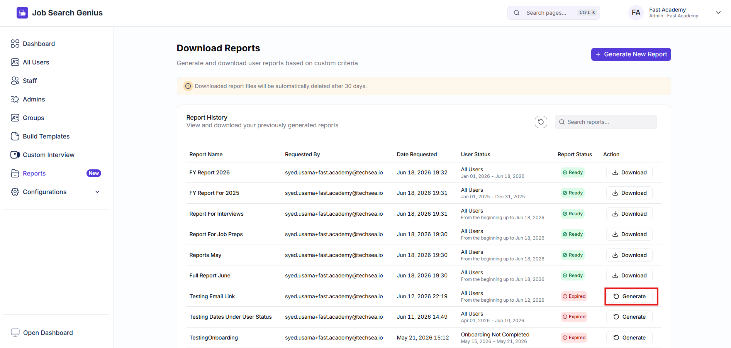Screen dimensions: 731x348
Task: Expand the Configurations chevron
Action: tap(97, 192)
